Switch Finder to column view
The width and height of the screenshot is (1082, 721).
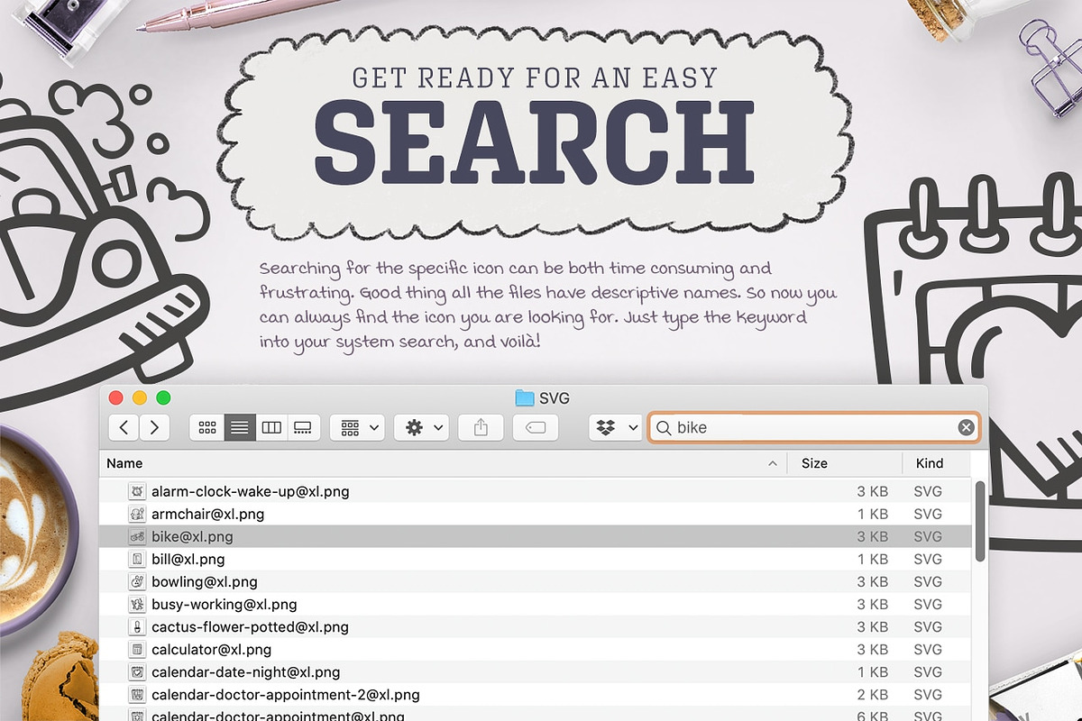click(271, 427)
